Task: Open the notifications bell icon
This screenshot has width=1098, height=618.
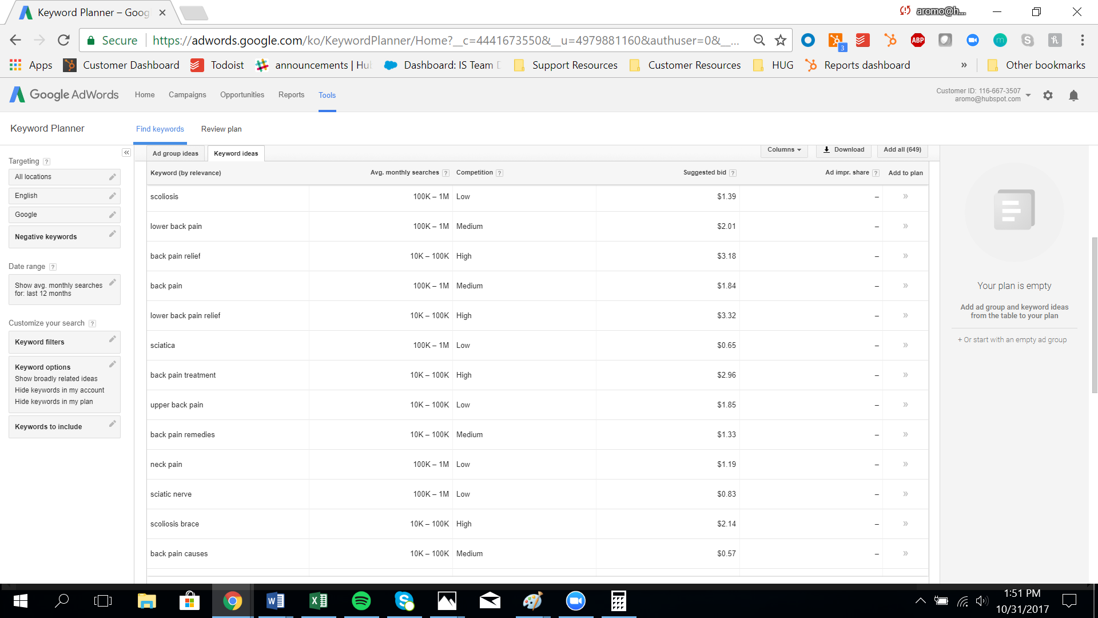Action: 1073,96
